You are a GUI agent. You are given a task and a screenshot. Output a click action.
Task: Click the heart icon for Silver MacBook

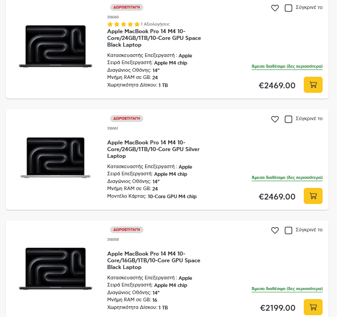(275, 119)
